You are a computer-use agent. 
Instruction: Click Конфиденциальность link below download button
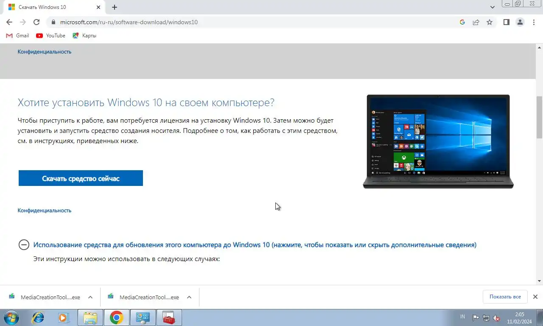click(45, 211)
